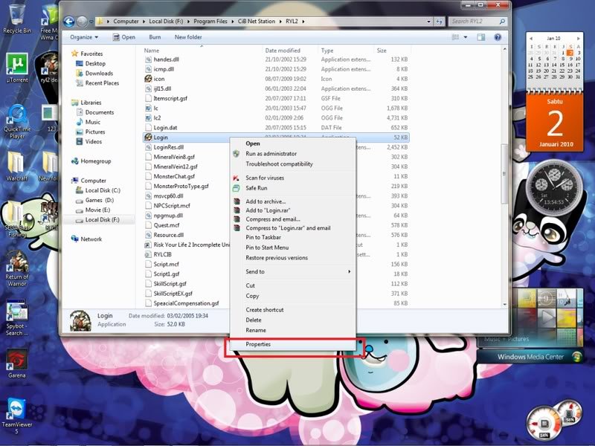Click Cut in context menu
Screen dimensions: 595x446
251,285
